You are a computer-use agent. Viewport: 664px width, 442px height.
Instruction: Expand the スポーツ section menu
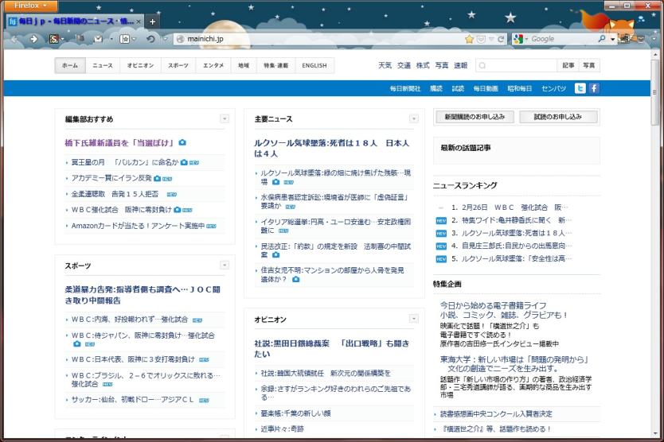click(225, 266)
